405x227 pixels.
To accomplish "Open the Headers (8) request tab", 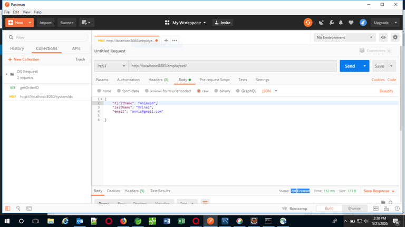I will [x=158, y=80].
